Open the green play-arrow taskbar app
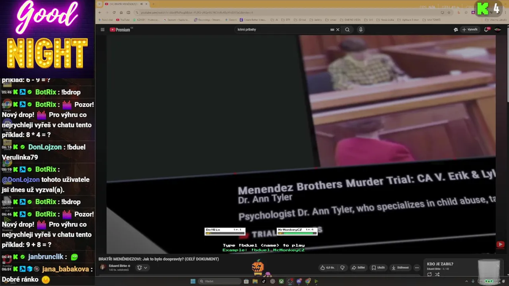Screen dimensions: 509x286 click(317, 281)
